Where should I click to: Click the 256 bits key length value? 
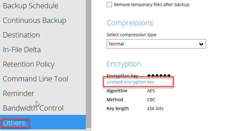point(155,108)
